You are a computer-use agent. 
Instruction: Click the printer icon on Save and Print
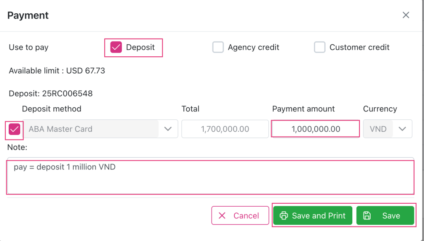[284, 216]
